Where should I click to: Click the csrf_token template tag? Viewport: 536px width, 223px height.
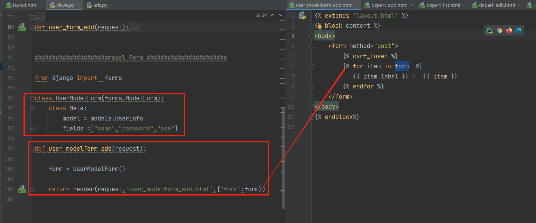tap(370, 56)
